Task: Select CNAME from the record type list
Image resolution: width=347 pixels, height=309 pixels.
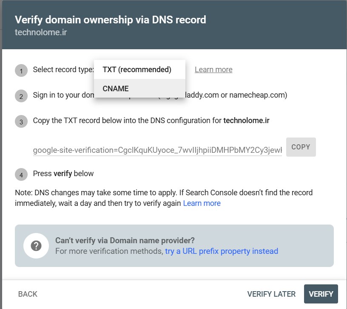Action: tap(116, 89)
